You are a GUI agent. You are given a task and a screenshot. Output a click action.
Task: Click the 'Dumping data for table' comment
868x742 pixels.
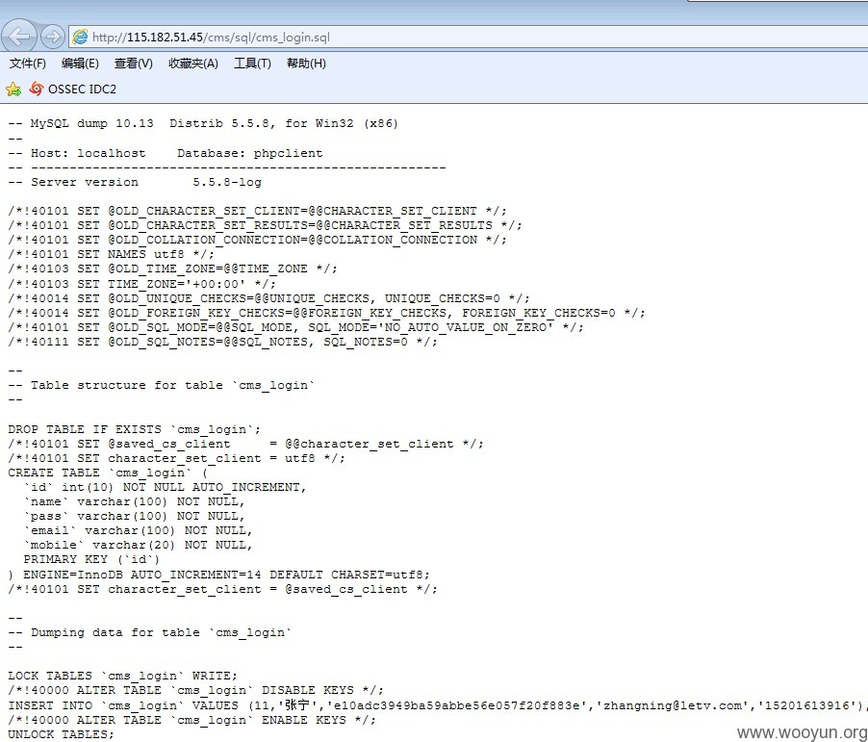pos(149,632)
